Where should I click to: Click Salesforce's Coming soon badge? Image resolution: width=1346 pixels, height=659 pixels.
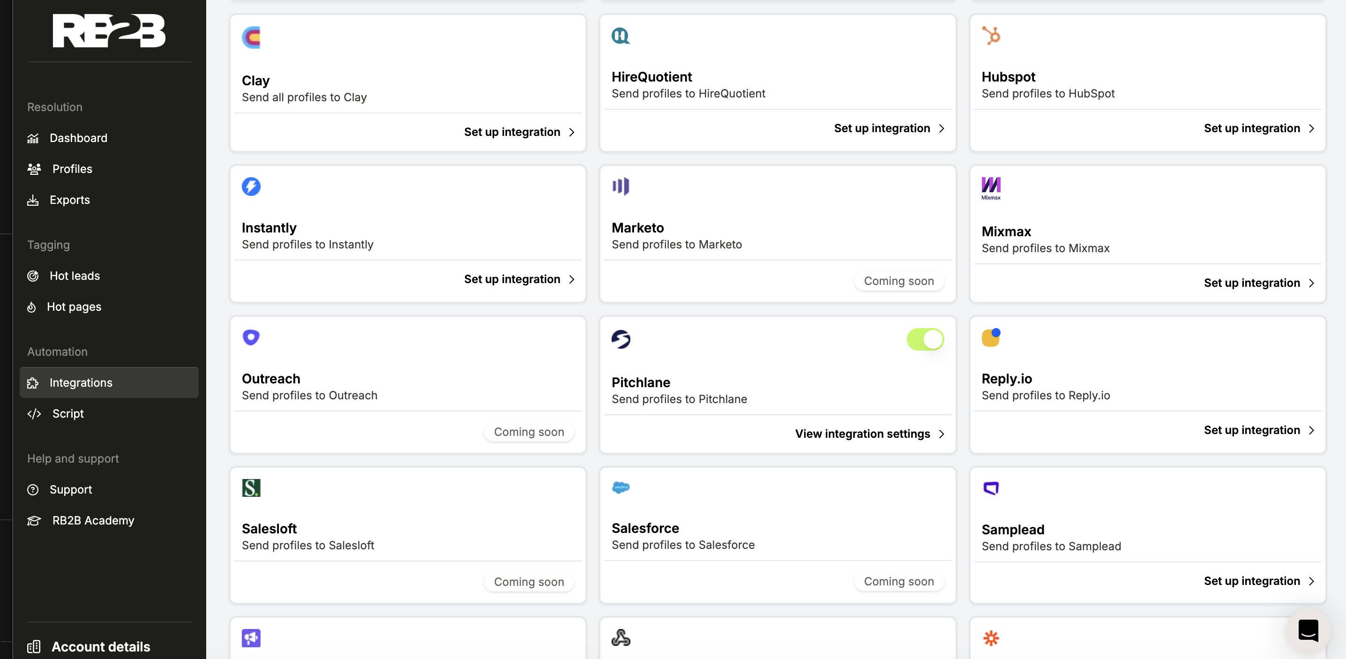(899, 582)
